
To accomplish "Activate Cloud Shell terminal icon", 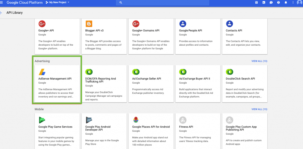I will 264,2.
